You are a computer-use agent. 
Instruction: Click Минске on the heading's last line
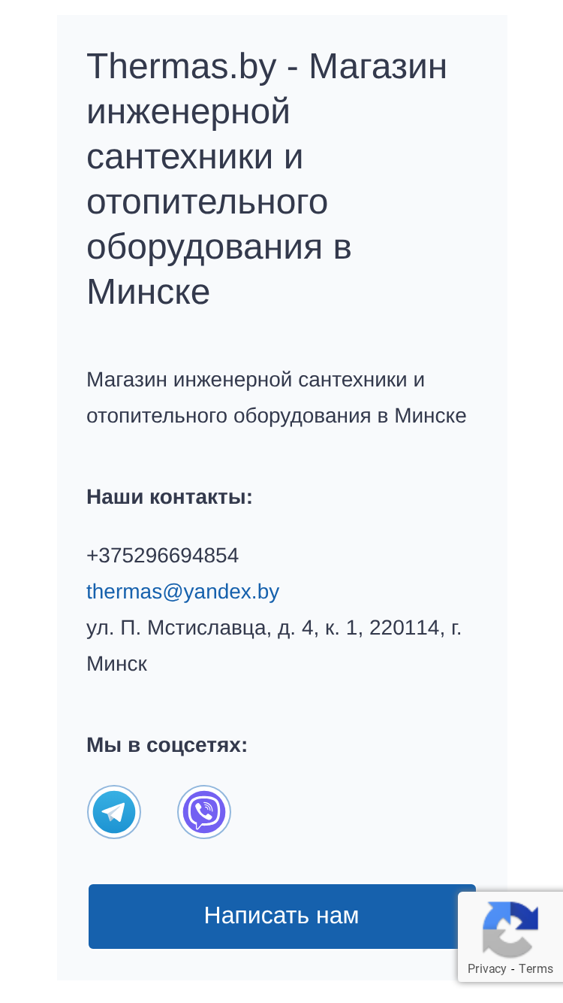(x=148, y=292)
